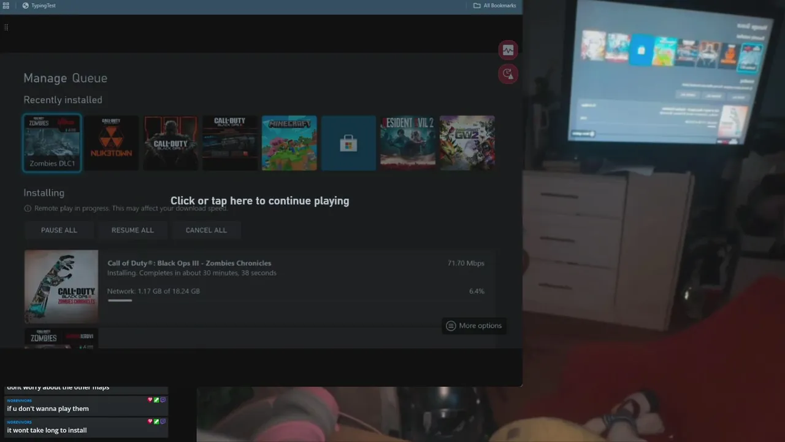The image size is (785, 442).
Task: Click pink heart badge on last chat message
Action: (x=150, y=421)
